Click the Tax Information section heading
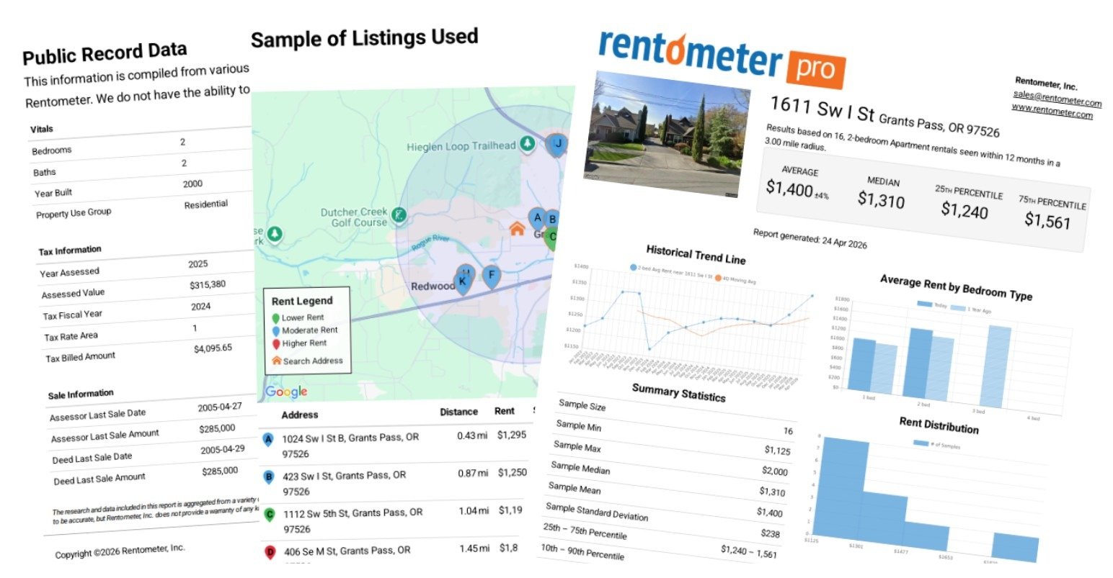1113x578 pixels. coord(70,250)
